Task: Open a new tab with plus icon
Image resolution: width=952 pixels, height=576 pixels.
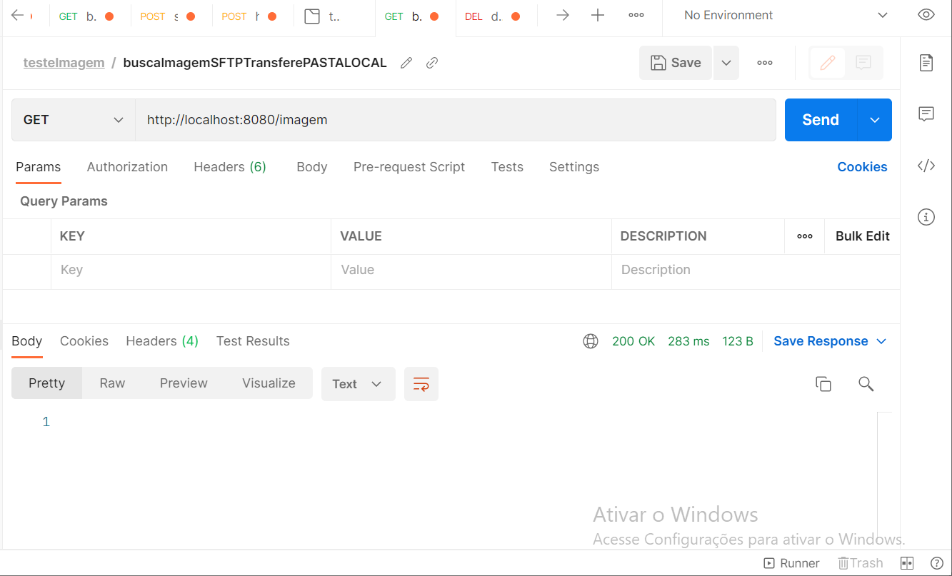Action: click(598, 15)
